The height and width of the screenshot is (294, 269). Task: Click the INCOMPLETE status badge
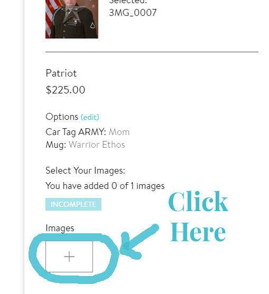click(x=73, y=204)
